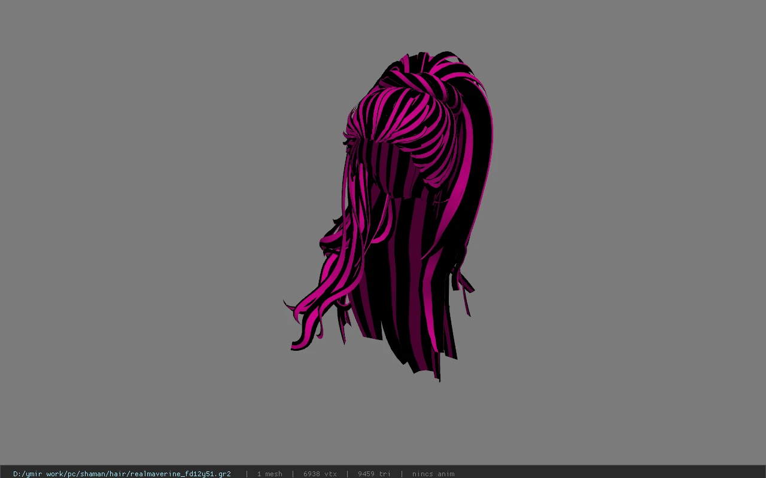The height and width of the screenshot is (478, 766).
Task: Click the pink striped hair model
Action: pyautogui.click(x=389, y=215)
